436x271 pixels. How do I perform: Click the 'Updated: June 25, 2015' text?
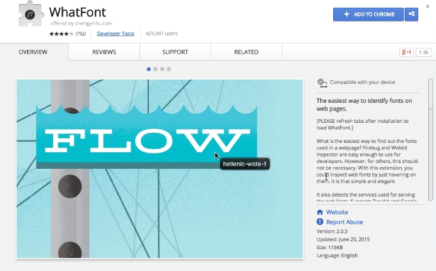[x=343, y=239]
